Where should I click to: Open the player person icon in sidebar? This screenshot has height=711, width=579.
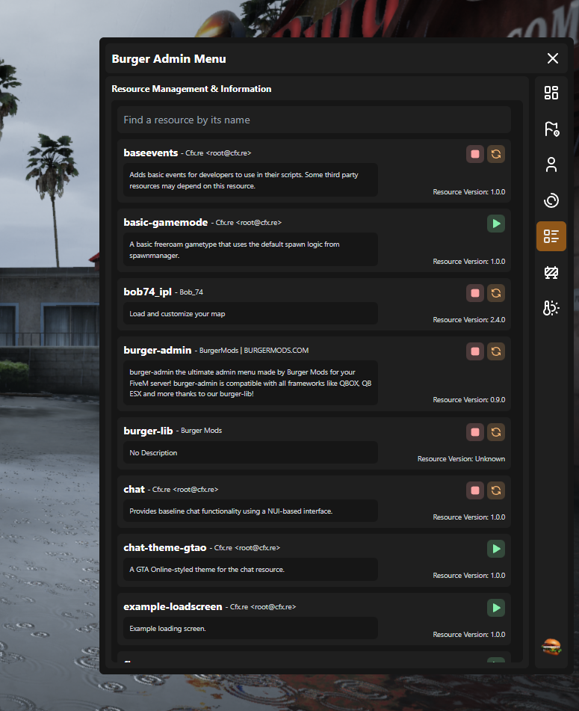pos(551,164)
